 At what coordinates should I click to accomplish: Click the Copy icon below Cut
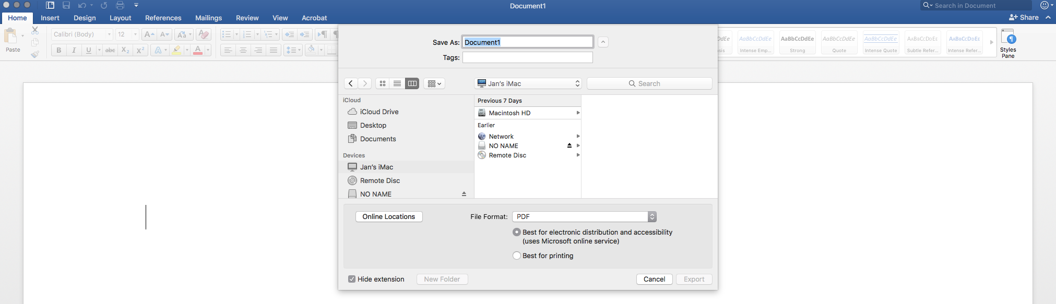(x=35, y=42)
